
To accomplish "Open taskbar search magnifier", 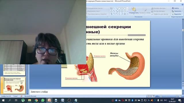I will [10, 100].
